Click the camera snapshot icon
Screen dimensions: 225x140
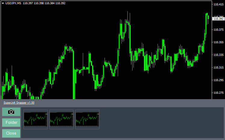pos(11,112)
